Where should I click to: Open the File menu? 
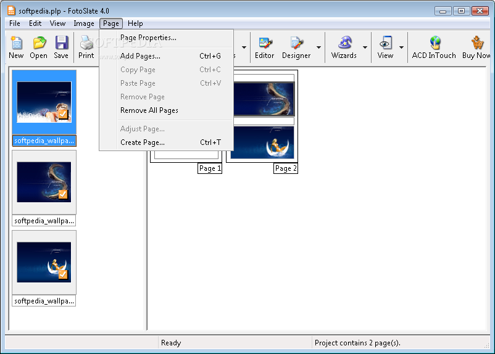click(x=15, y=23)
